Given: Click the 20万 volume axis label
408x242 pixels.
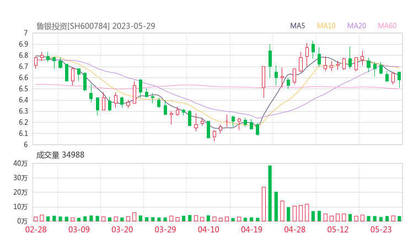Looking at the screenshot, I should pos(20,193).
